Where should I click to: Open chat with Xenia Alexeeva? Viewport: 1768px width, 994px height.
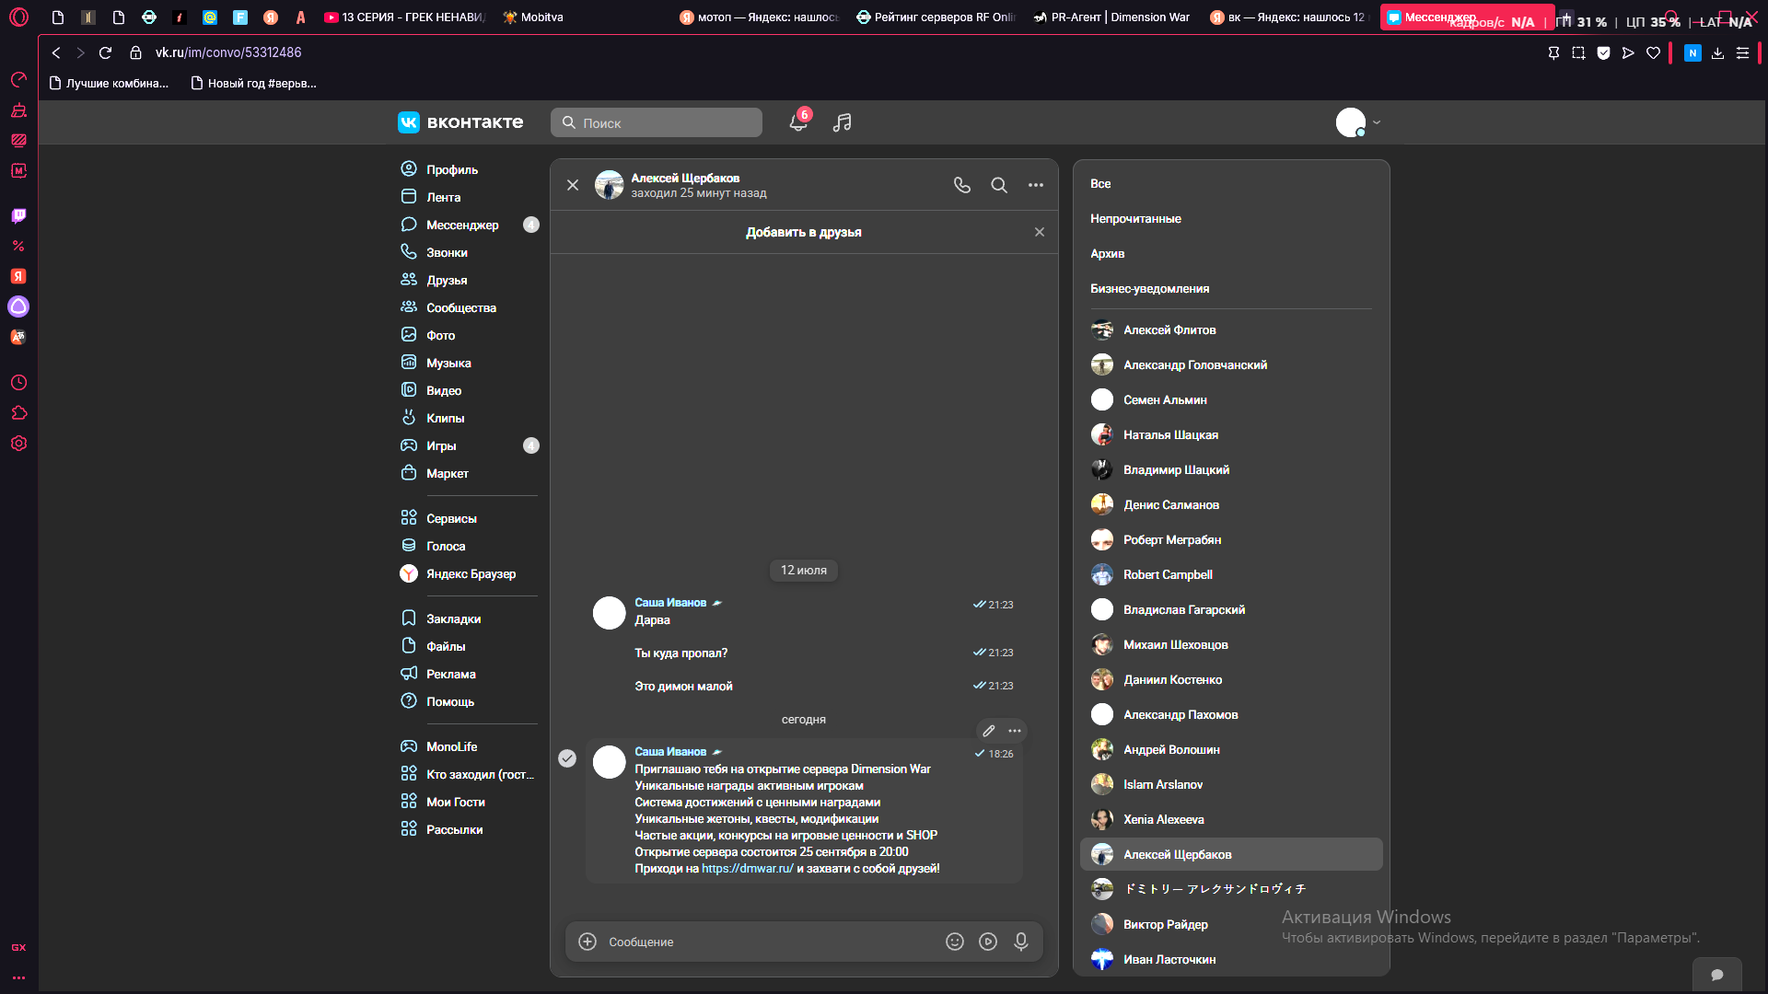(1231, 819)
